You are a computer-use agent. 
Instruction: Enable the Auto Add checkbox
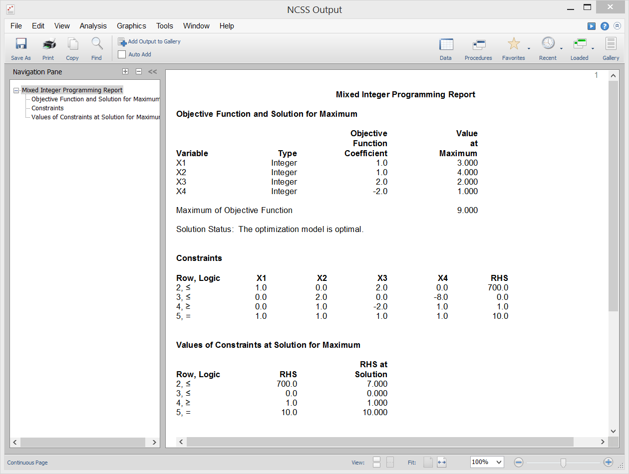coord(121,54)
